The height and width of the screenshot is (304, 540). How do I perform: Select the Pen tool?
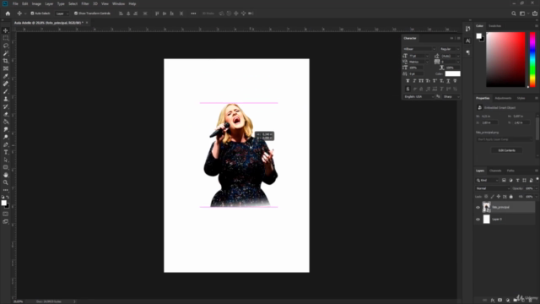[6, 144]
